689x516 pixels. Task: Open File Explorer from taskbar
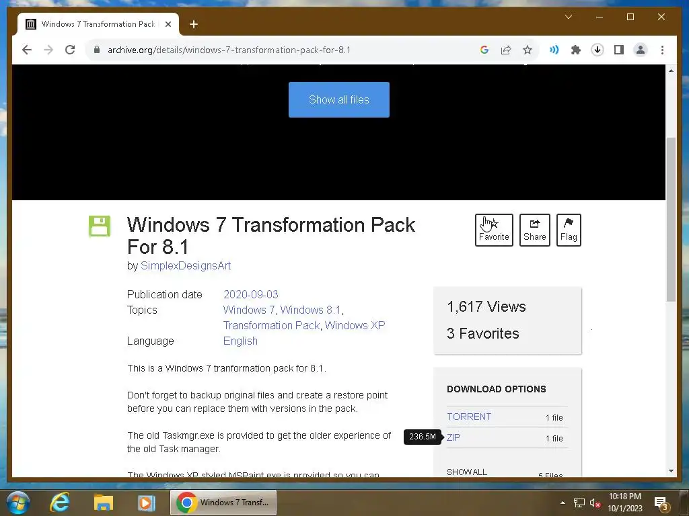[103, 503]
